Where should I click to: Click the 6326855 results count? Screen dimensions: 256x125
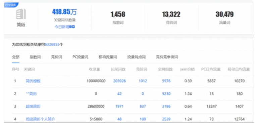pos(52,44)
